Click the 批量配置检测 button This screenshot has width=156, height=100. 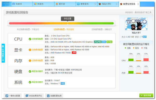tap(54, 96)
